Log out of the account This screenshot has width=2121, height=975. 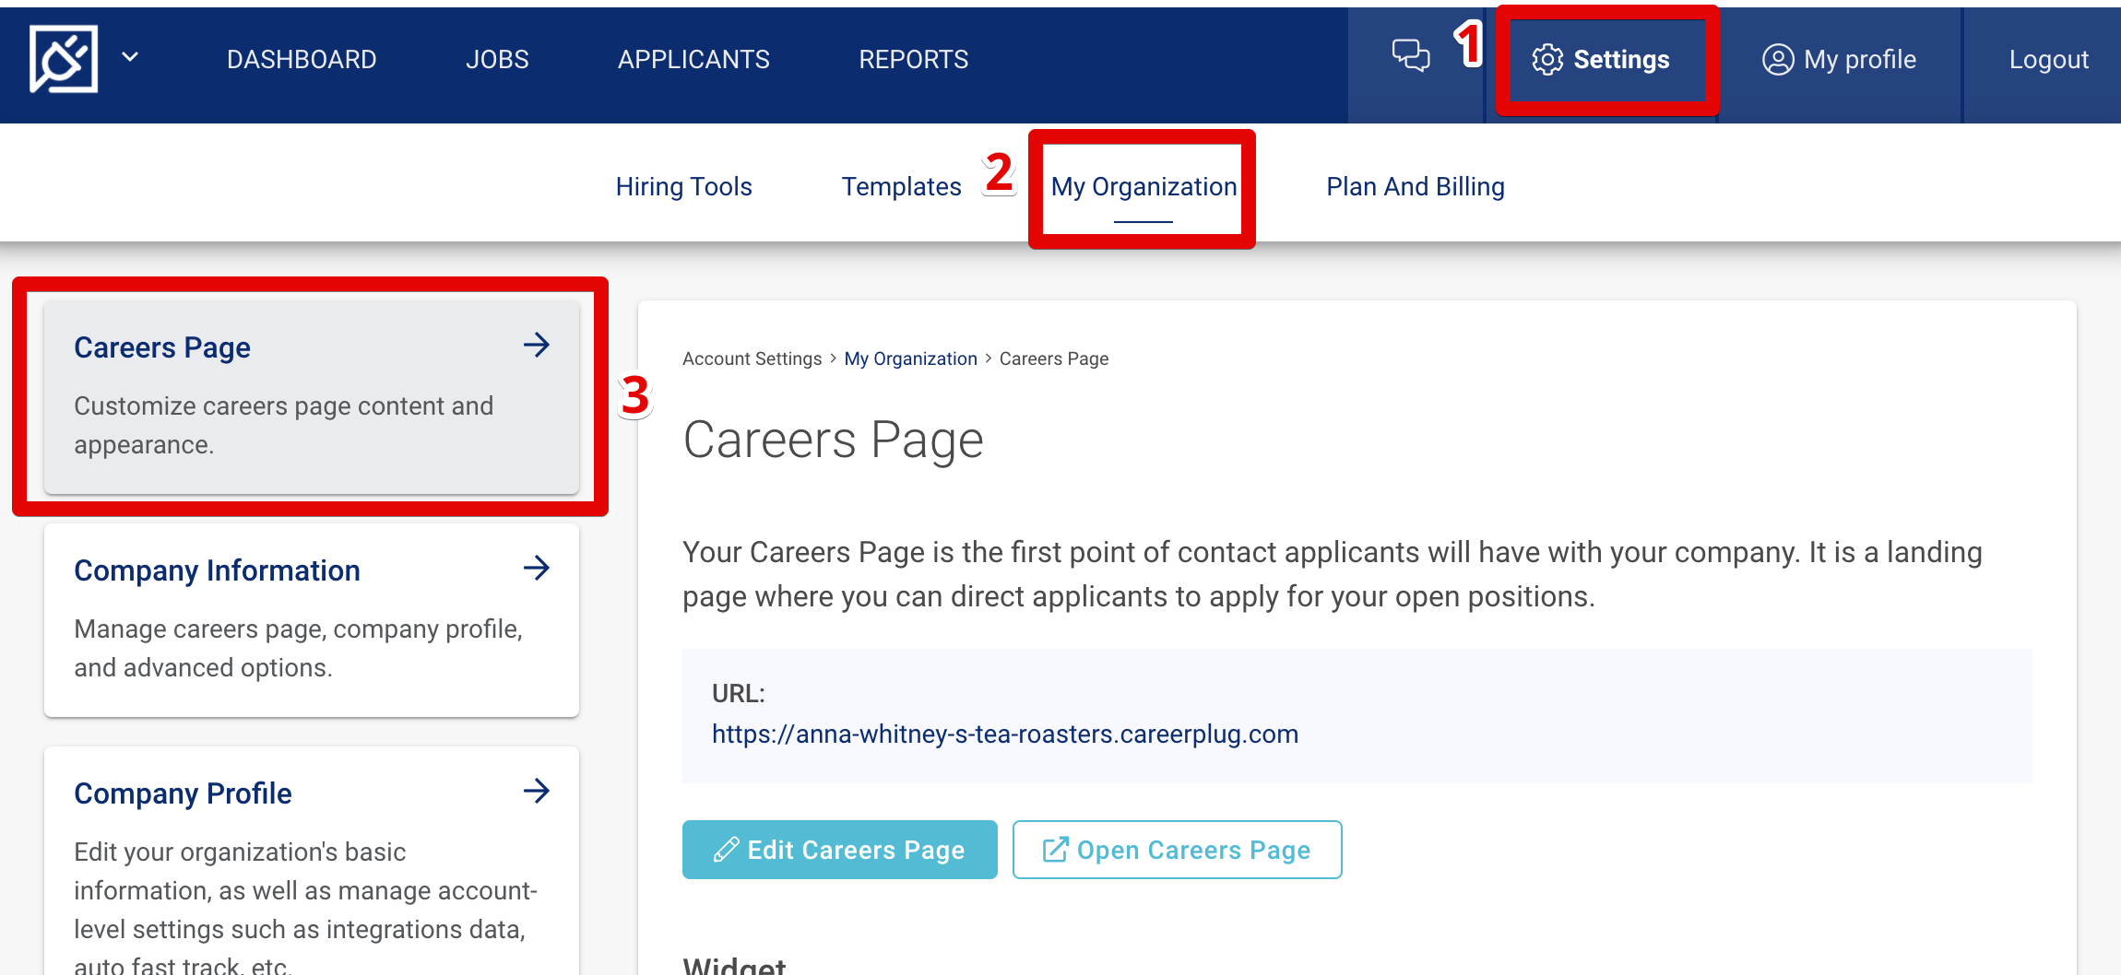coord(2048,59)
